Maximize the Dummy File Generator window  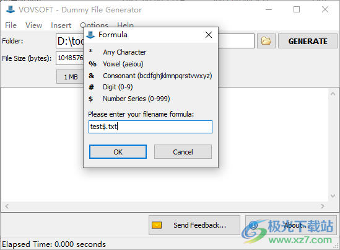pyautogui.click(x=297, y=9)
